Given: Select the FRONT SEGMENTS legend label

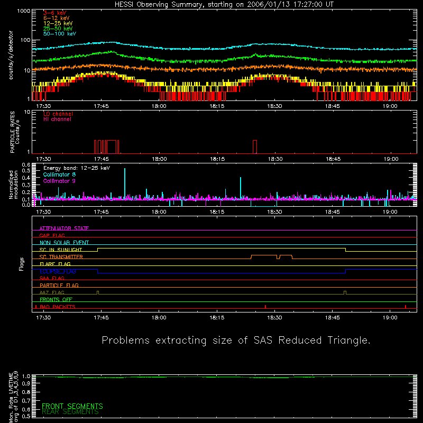Looking at the screenshot, I should click(72, 406).
